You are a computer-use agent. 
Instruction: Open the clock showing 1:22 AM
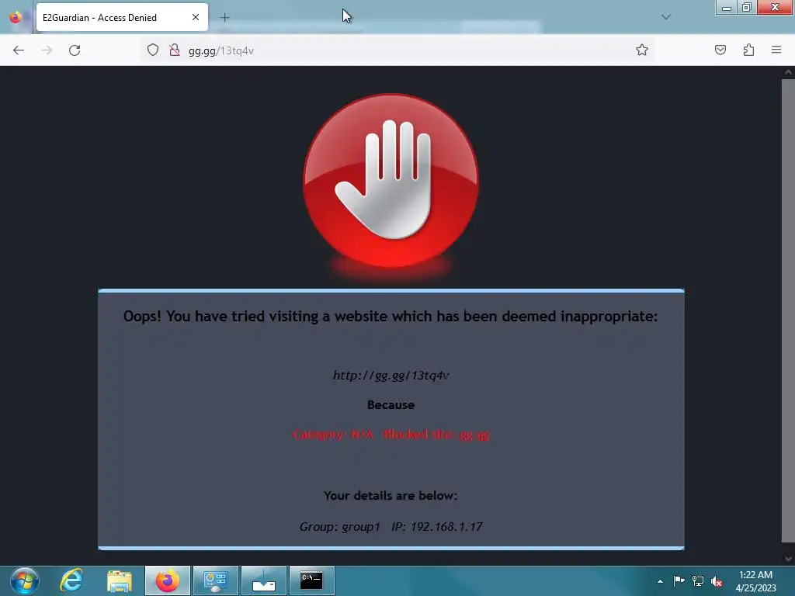click(x=755, y=581)
